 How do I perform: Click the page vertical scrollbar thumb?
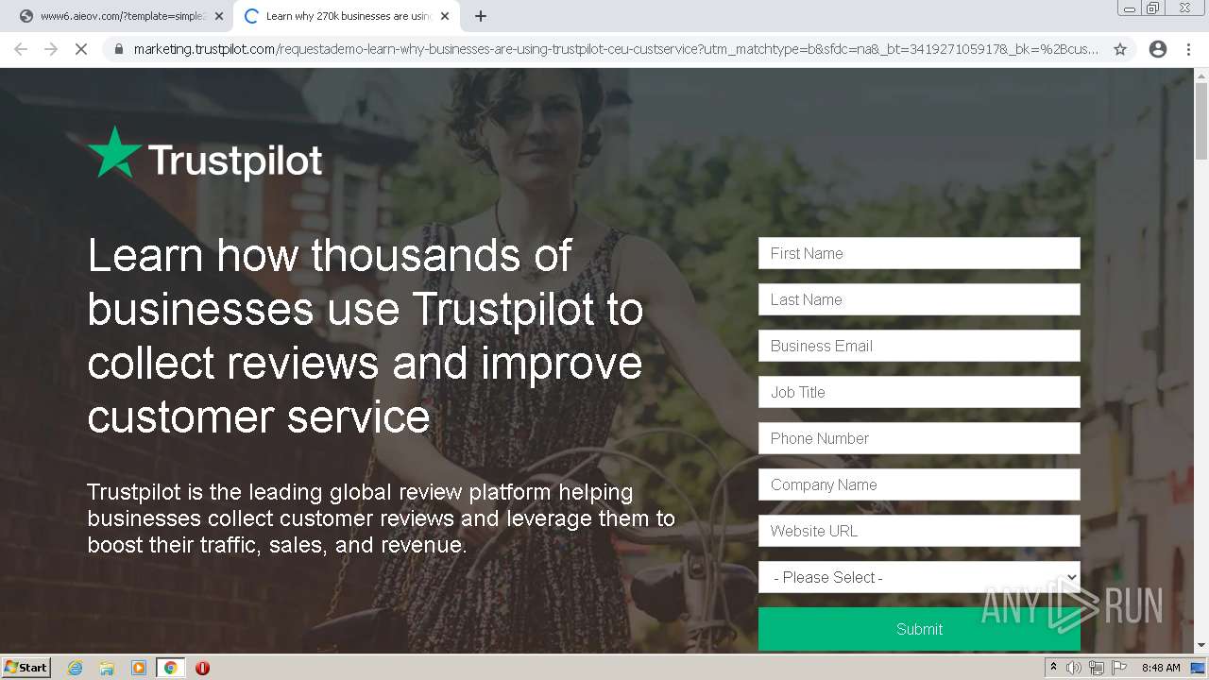[1201, 121]
